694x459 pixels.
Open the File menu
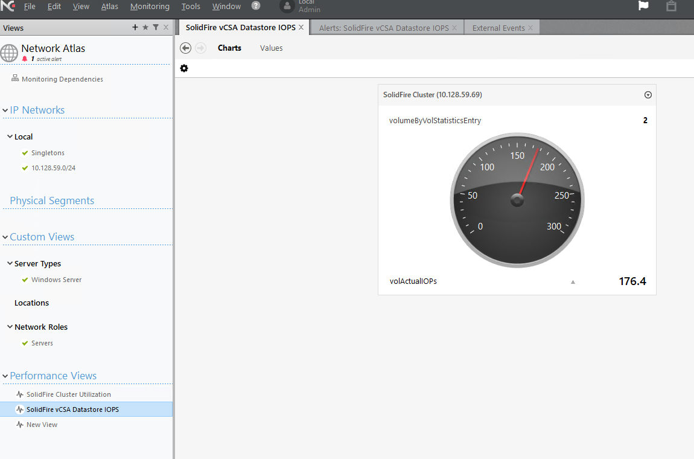[30, 6]
